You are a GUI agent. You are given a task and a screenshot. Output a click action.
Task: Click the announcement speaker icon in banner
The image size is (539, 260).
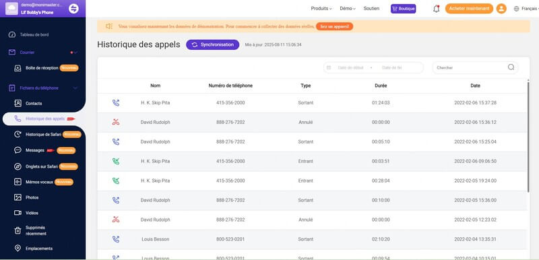[x=109, y=26]
